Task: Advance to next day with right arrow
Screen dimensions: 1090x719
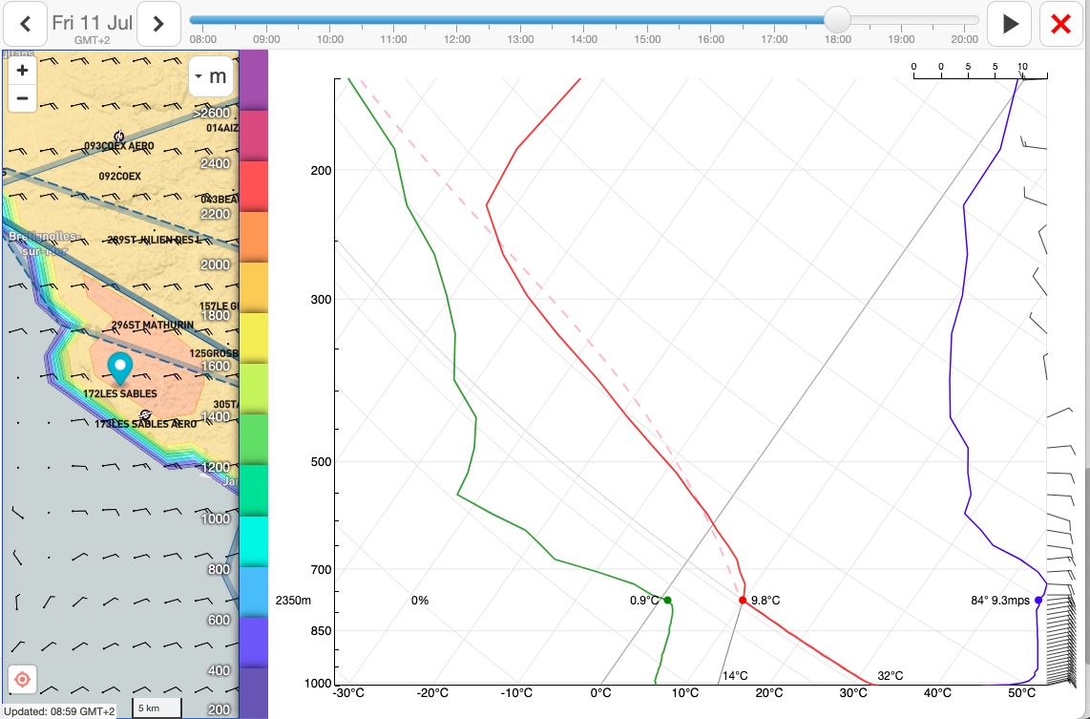Action: tap(158, 24)
